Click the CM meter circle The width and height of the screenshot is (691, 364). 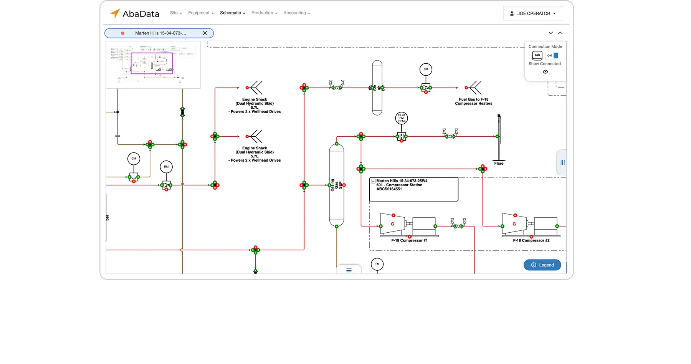pyautogui.click(x=134, y=159)
